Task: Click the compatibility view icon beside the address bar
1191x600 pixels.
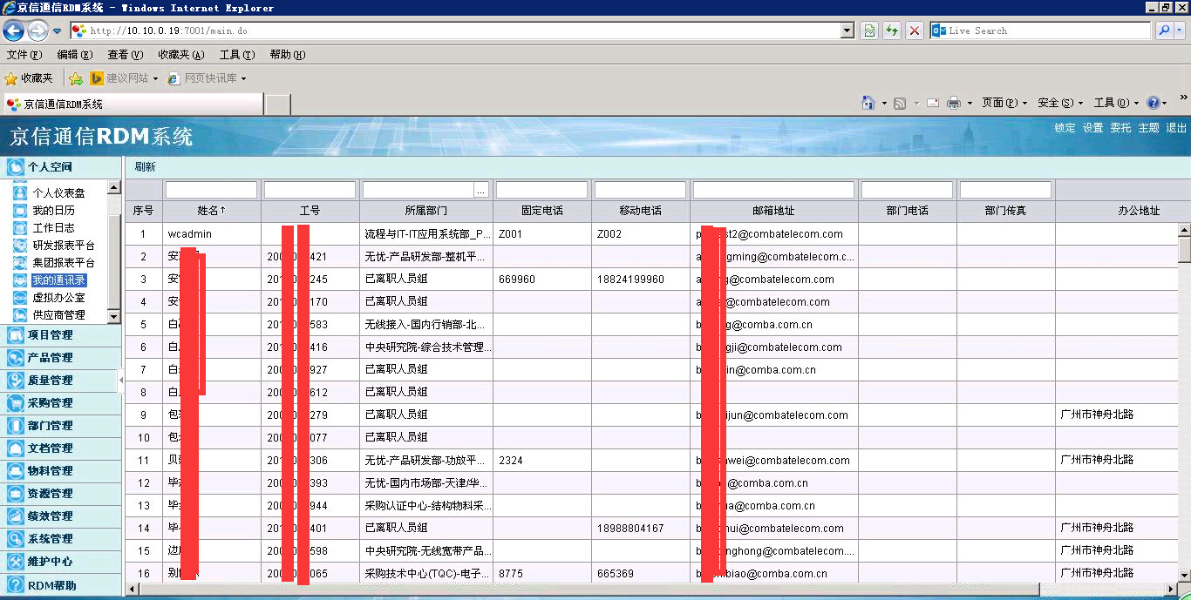Action: coord(869,30)
